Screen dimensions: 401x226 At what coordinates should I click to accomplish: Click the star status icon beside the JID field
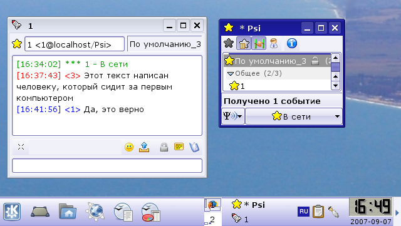[x=17, y=44]
